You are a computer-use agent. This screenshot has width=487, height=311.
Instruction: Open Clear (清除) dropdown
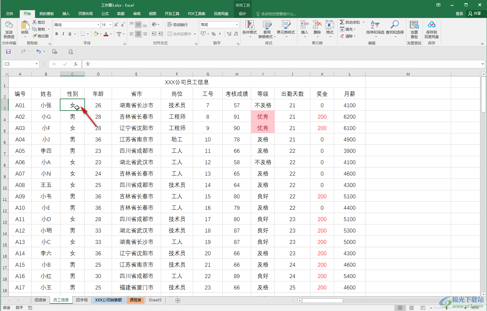point(348,36)
